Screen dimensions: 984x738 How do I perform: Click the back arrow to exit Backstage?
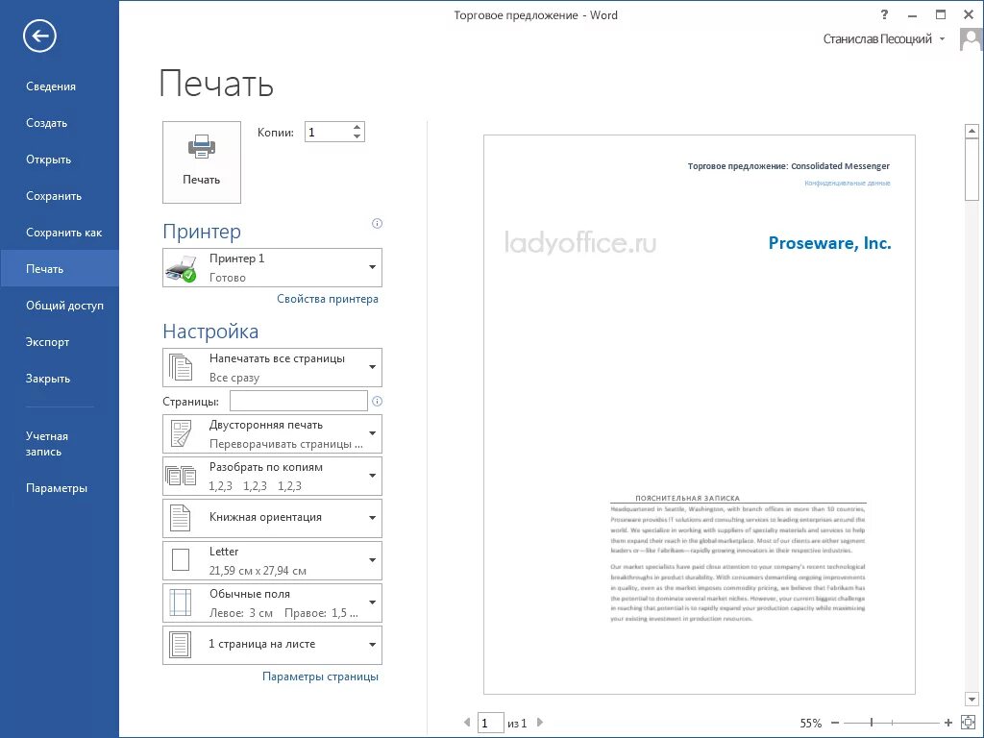[38, 36]
